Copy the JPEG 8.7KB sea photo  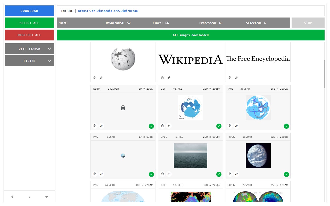[x=162, y=174]
